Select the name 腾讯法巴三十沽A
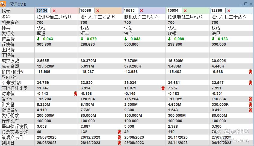The image size is (254, 146). (x=229, y=17)
